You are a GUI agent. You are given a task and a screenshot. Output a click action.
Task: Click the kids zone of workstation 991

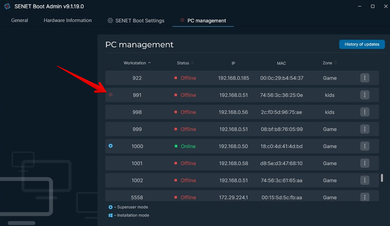click(329, 95)
